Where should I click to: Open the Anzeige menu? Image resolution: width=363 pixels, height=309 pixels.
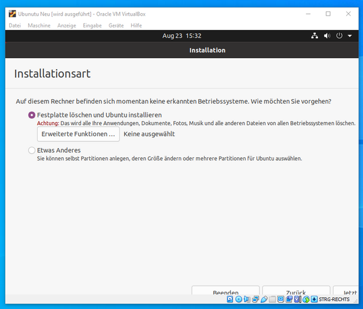(66, 25)
